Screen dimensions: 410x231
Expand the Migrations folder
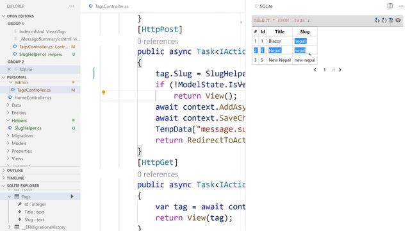coord(8,135)
